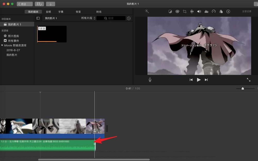Viewport: 258px width, 161px height.
Task: Open the search settings gear dropdown
Action: pyautogui.click(x=129, y=18)
